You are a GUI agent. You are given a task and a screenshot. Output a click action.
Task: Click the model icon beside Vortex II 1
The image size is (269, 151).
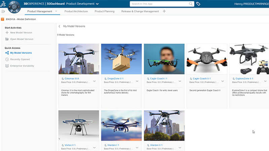tap(63, 145)
